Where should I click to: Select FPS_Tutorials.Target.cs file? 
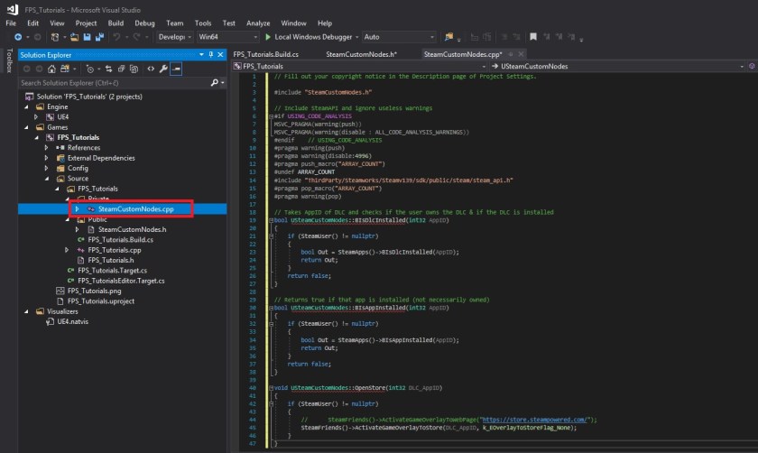click(112, 270)
